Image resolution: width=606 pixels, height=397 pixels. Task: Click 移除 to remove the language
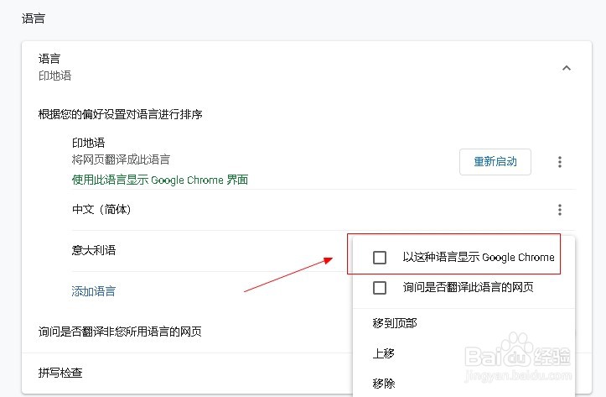click(384, 384)
